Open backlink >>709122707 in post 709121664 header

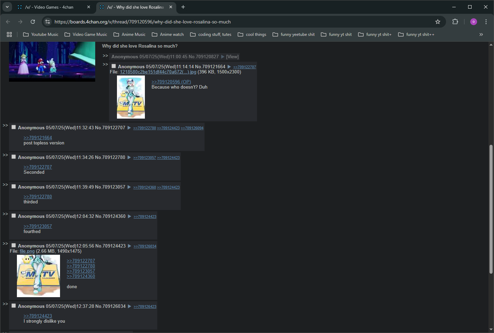(245, 67)
